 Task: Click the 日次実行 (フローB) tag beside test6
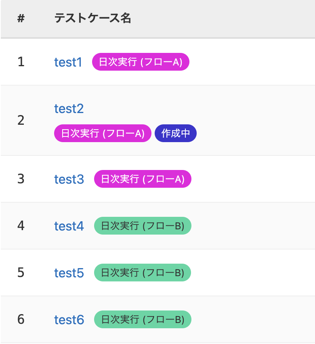pyautogui.click(x=143, y=319)
